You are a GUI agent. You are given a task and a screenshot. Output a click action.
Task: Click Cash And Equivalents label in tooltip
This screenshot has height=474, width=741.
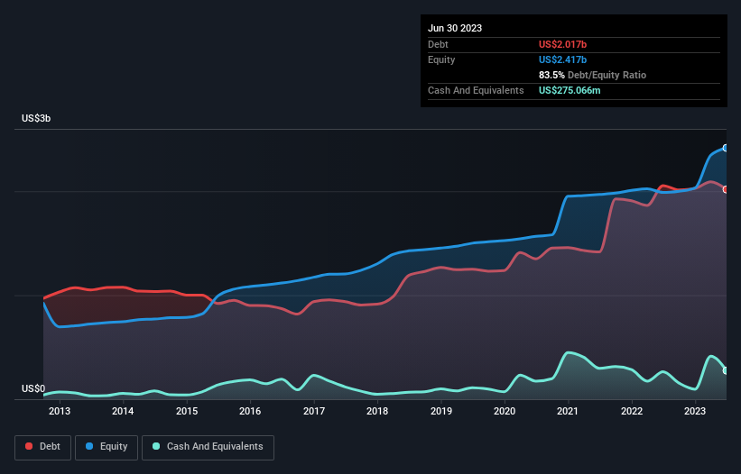coord(476,90)
